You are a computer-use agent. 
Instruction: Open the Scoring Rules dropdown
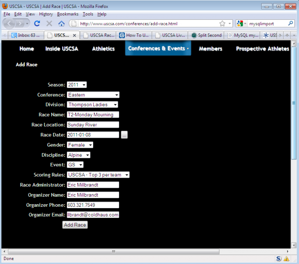coord(98,175)
